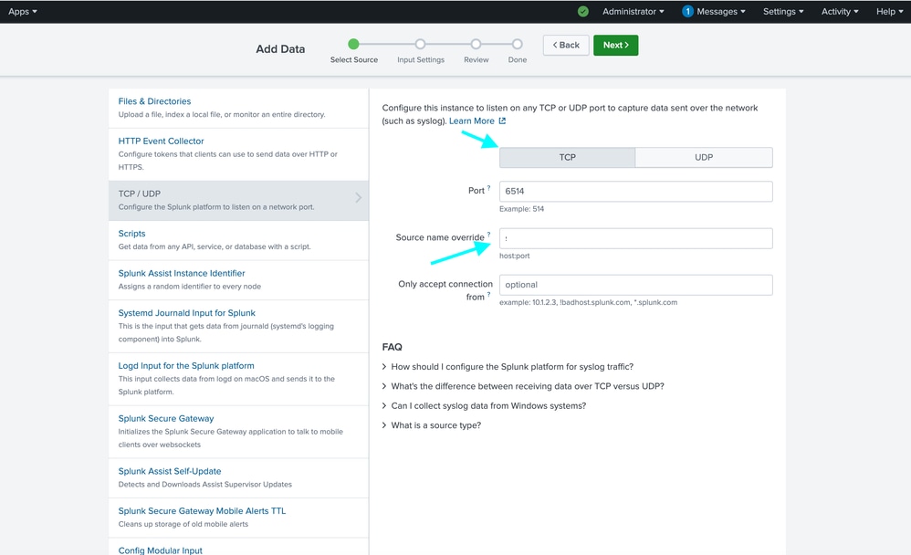Select the UDP protocol toggle
Screen dimensions: 911x555
pyautogui.click(x=704, y=158)
